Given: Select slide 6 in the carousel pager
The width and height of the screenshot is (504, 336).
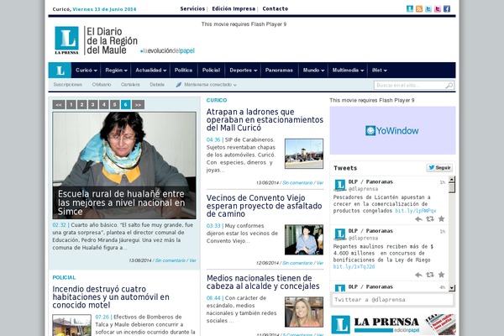Looking at the screenshot, I should pyautogui.click(x=126, y=104).
